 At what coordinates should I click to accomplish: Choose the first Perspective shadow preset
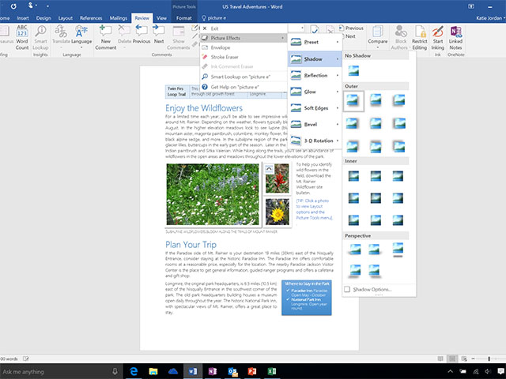coord(355,250)
